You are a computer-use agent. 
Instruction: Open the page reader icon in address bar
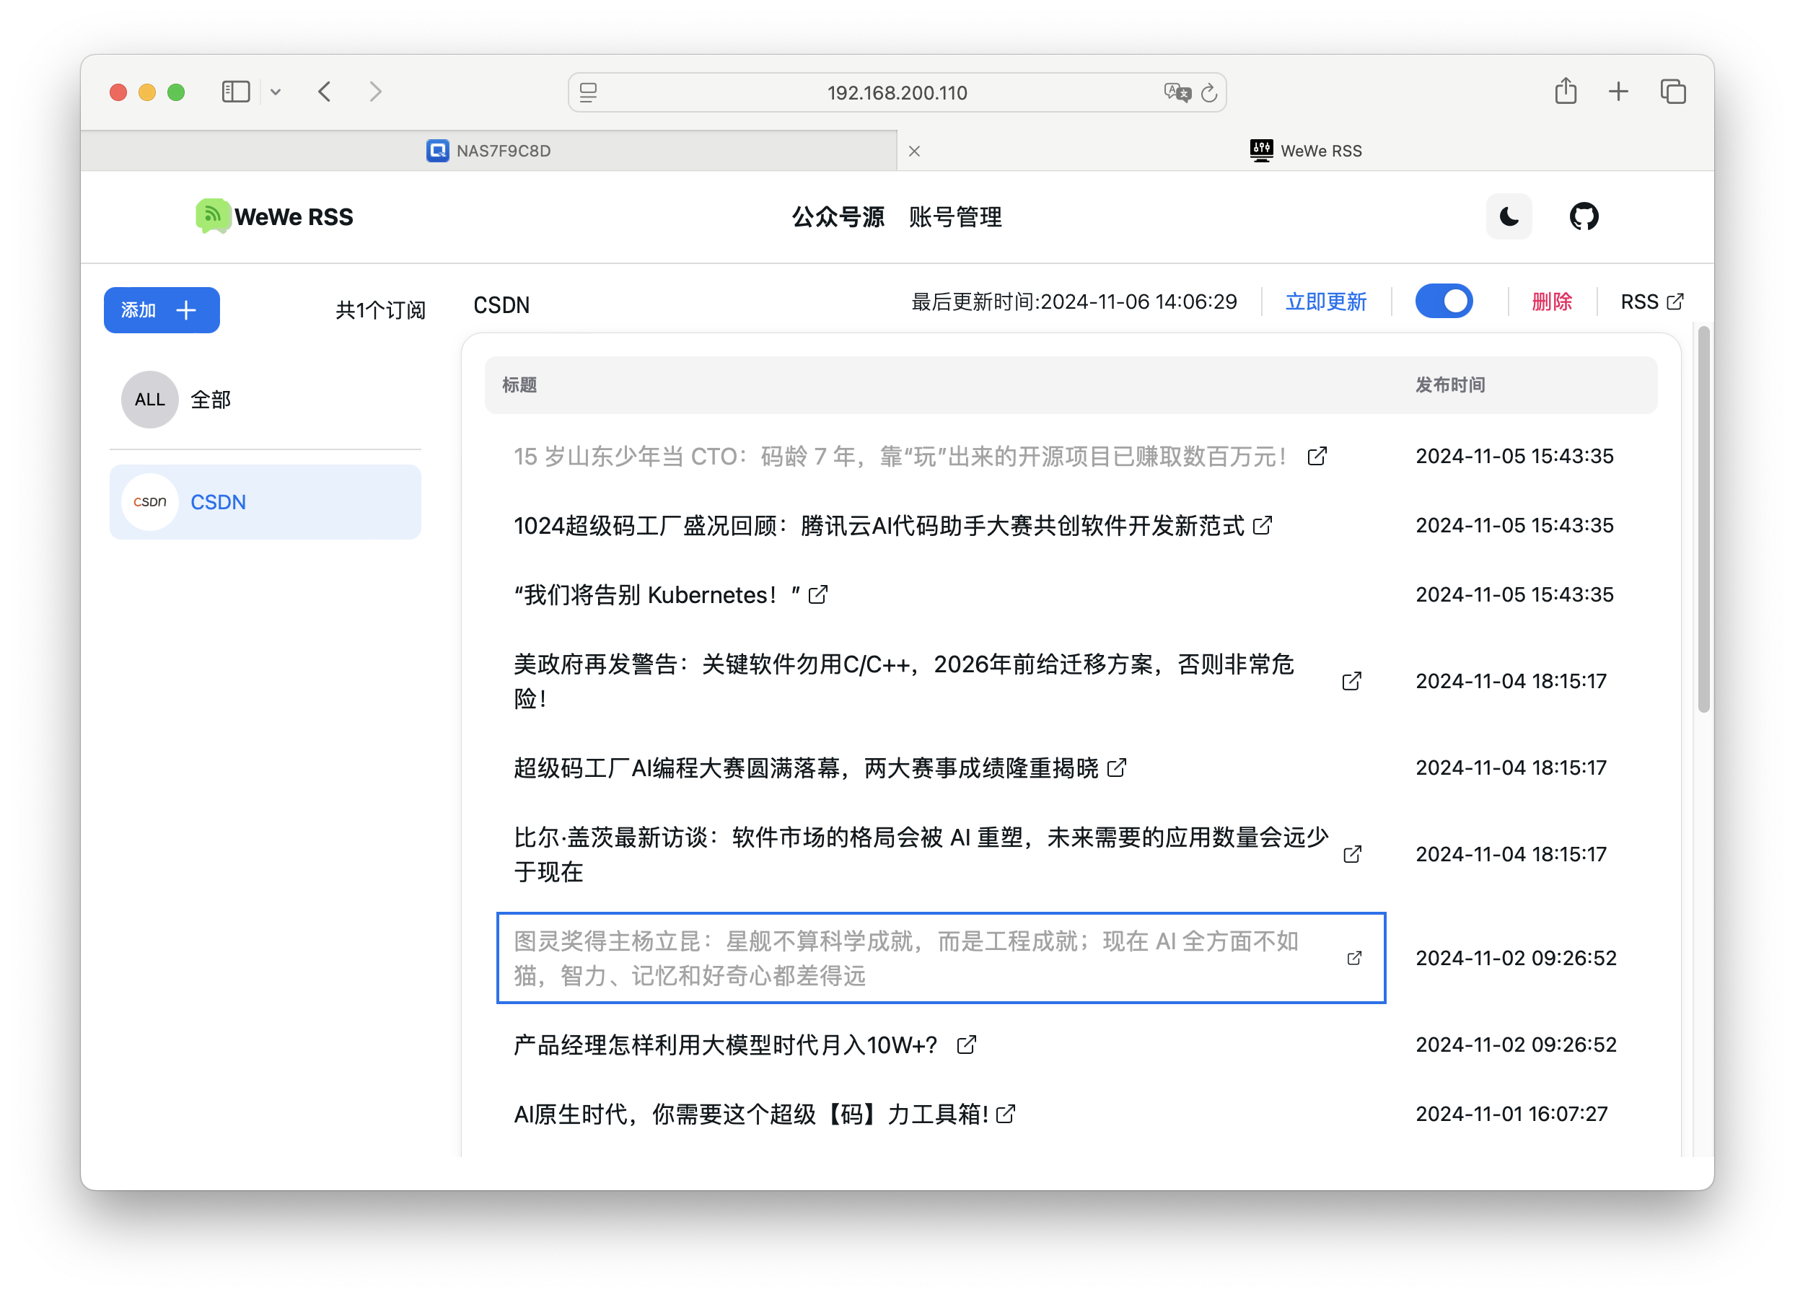(588, 92)
